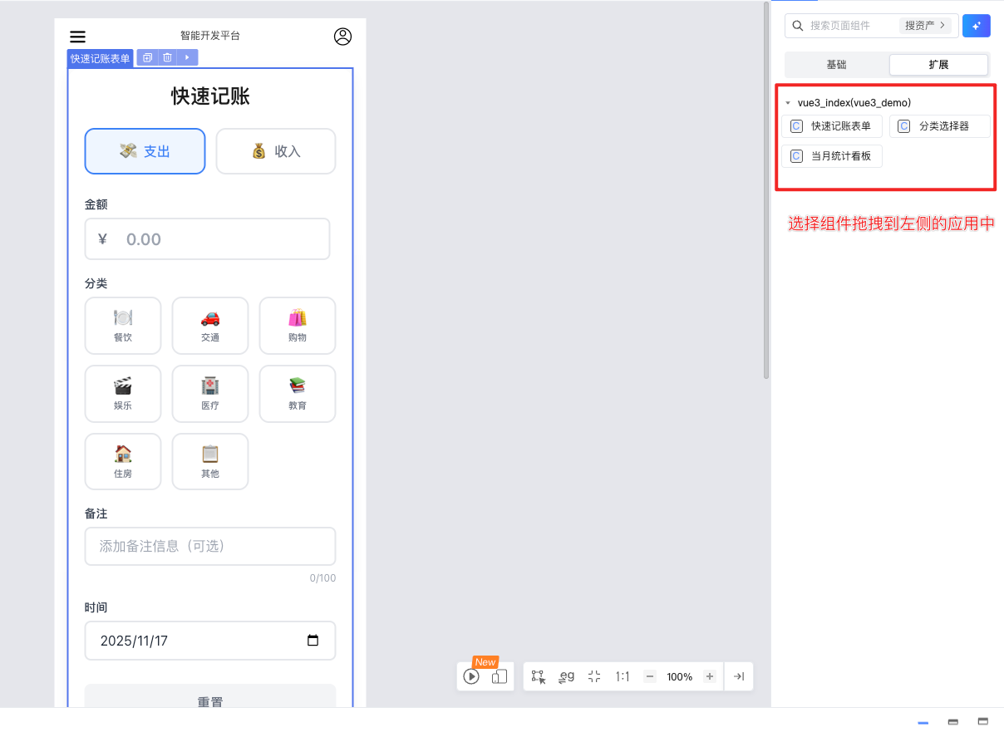Pick the 当月统计看板 component chip
This screenshot has height=732, width=1004.
(832, 155)
